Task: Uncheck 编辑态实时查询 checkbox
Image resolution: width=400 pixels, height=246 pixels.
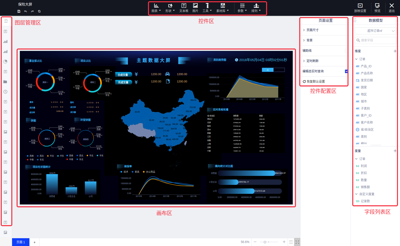Action: (x=346, y=71)
